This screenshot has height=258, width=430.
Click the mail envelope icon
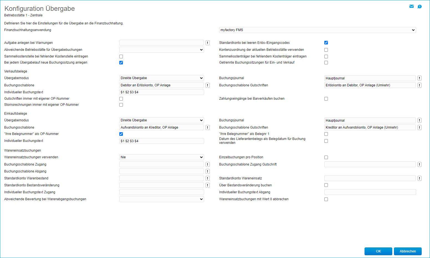(411, 6)
